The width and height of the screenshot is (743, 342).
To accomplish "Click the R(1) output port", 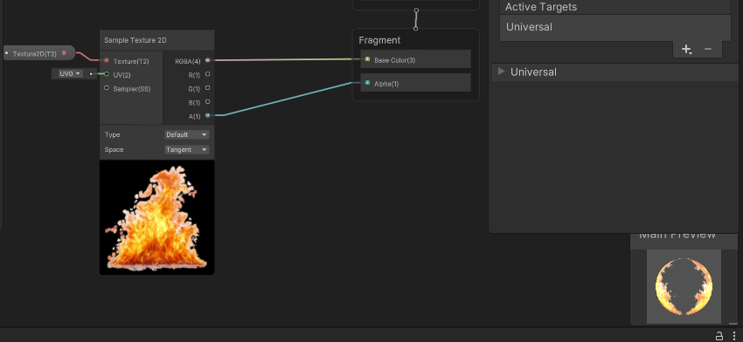I will tap(207, 74).
